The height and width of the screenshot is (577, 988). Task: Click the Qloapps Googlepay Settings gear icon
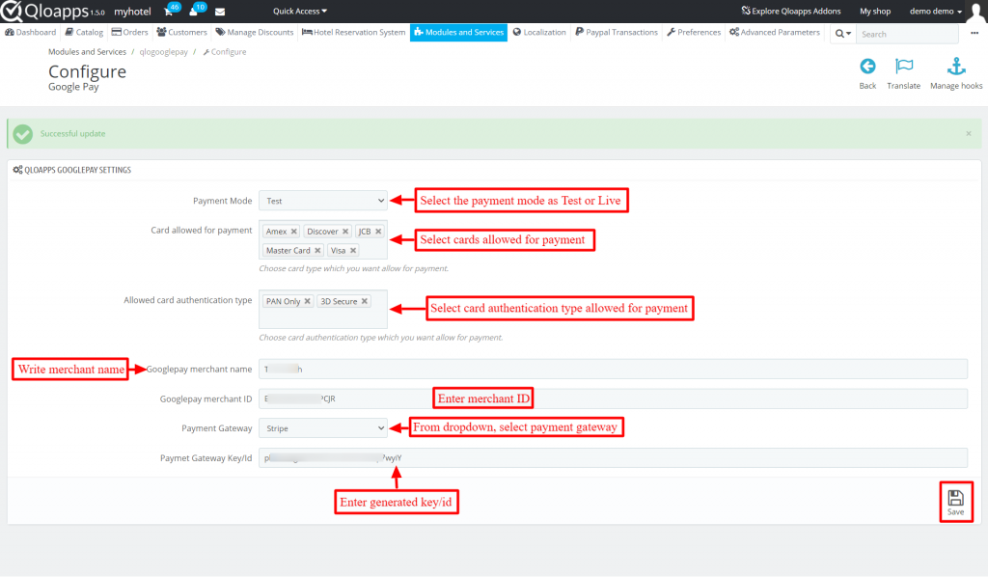pyautogui.click(x=17, y=170)
